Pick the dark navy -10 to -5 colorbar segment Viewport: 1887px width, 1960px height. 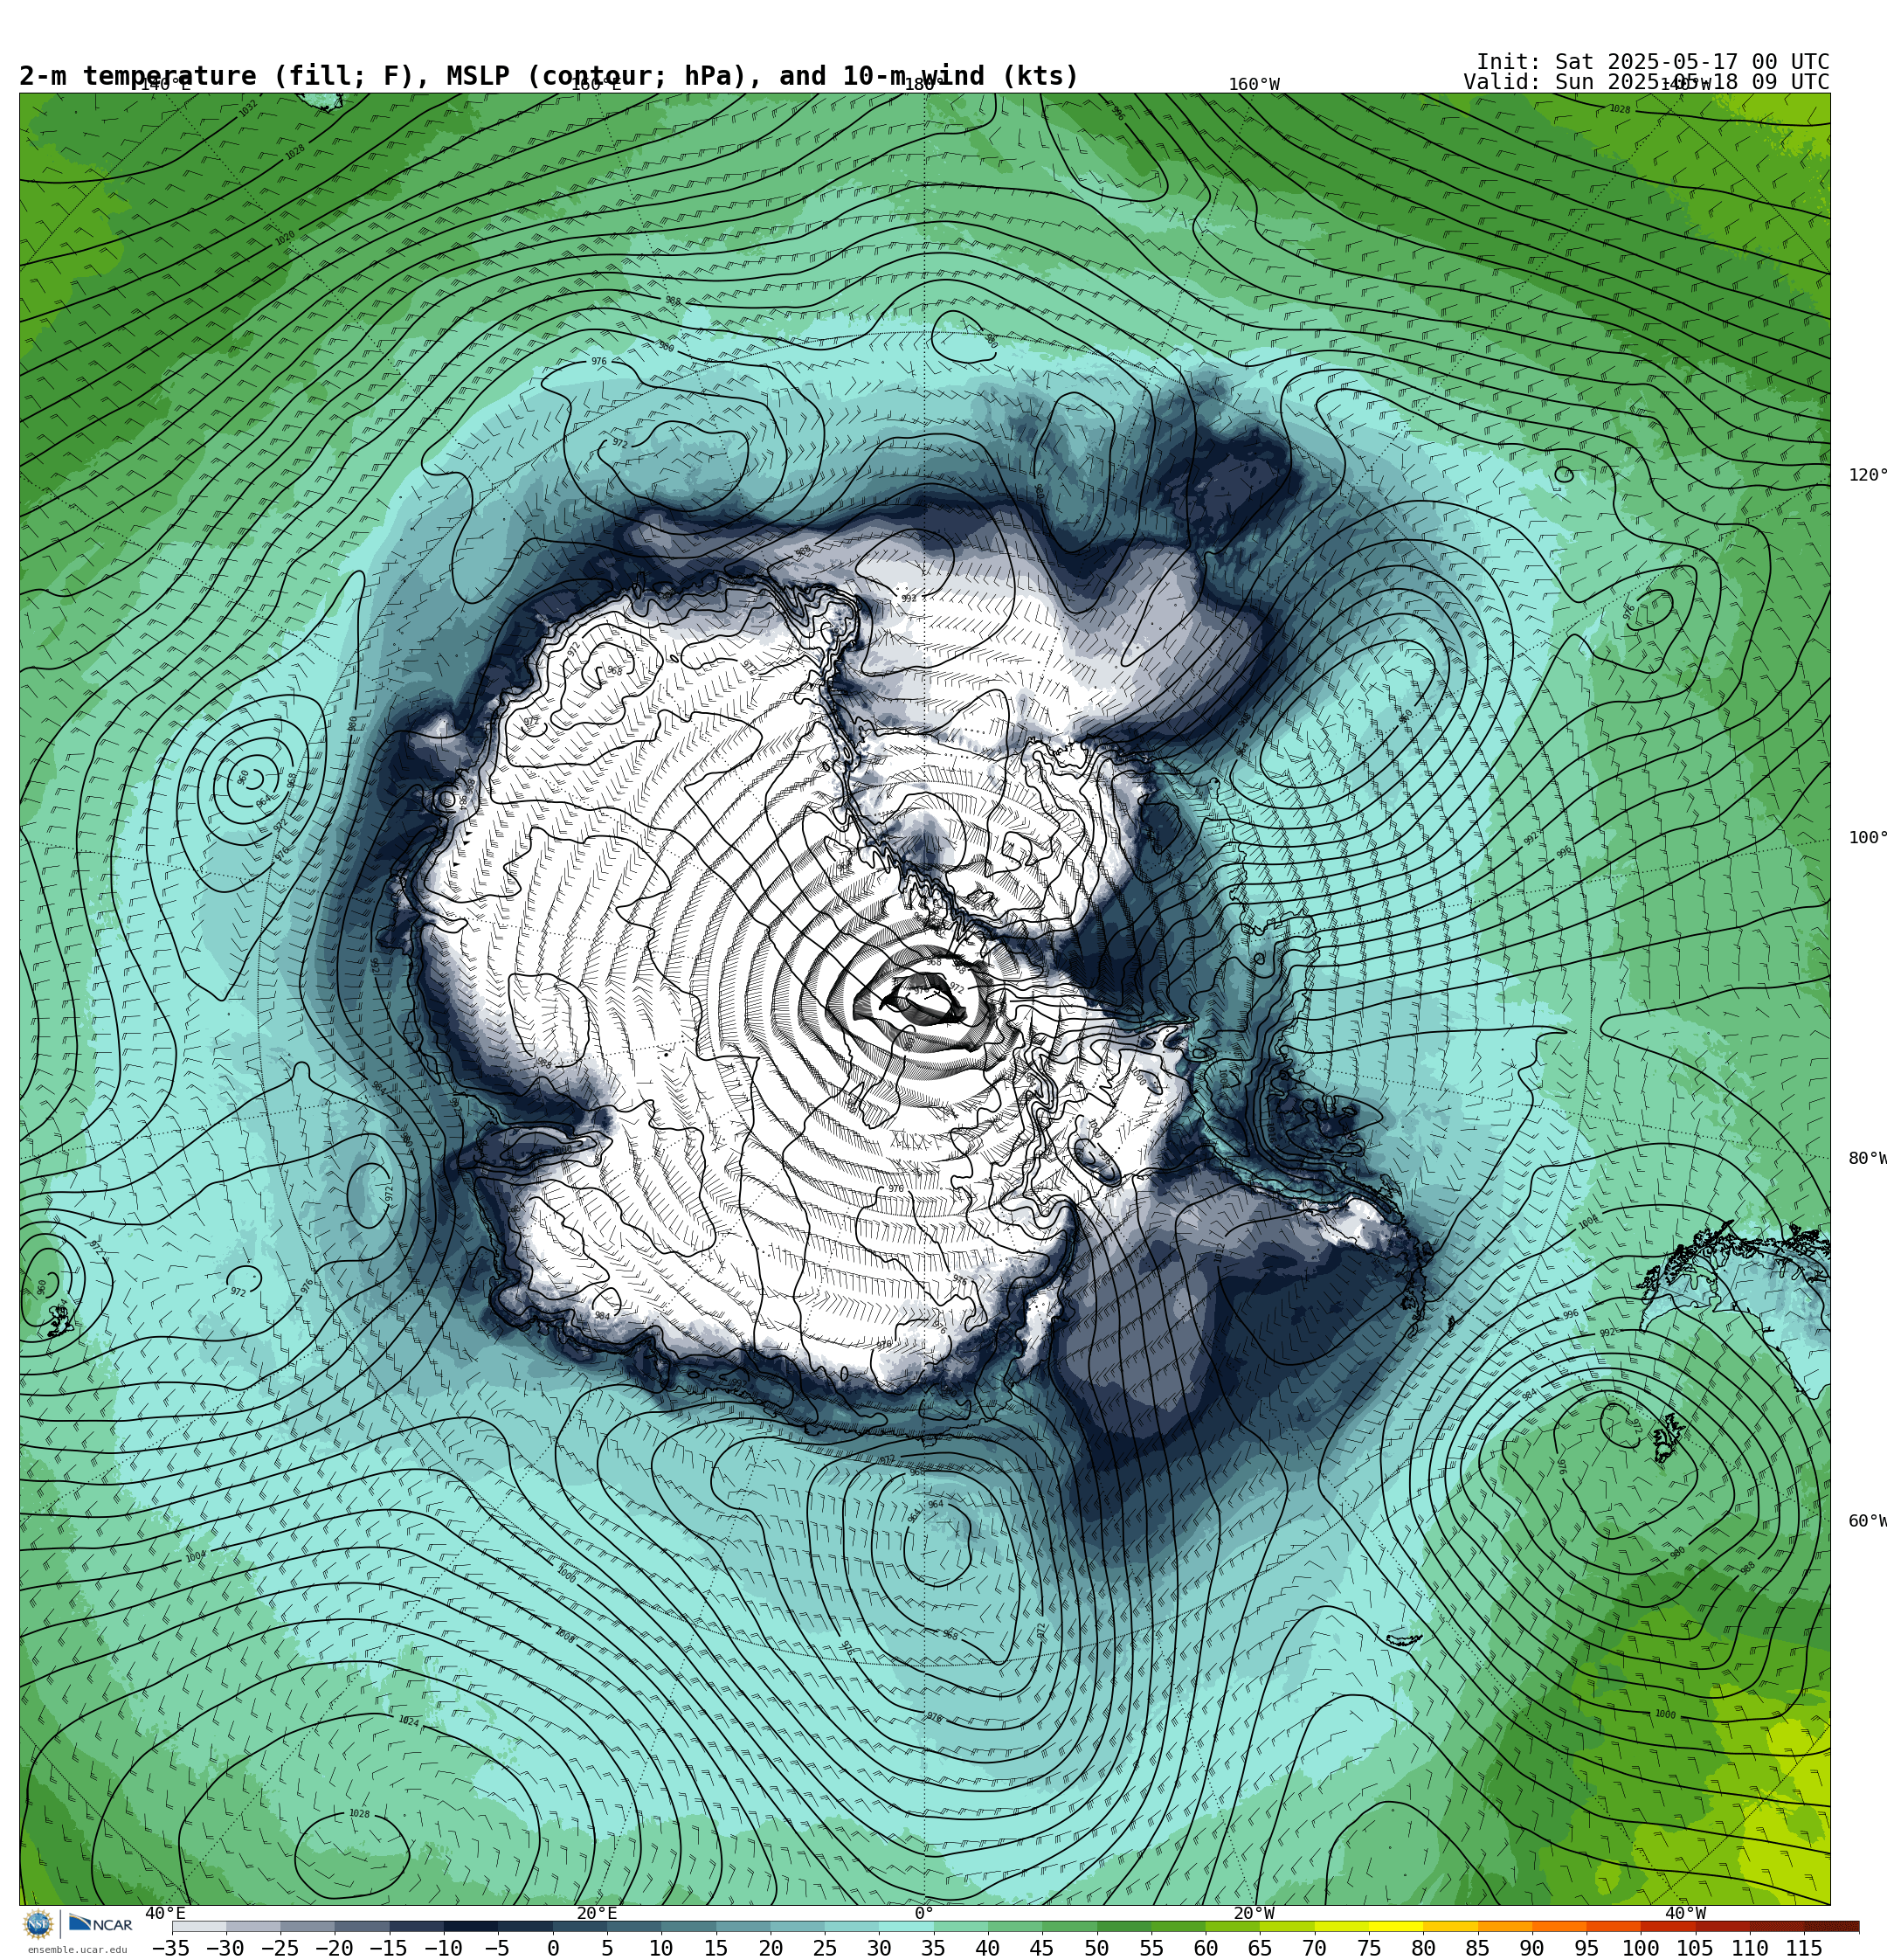tap(470, 1926)
